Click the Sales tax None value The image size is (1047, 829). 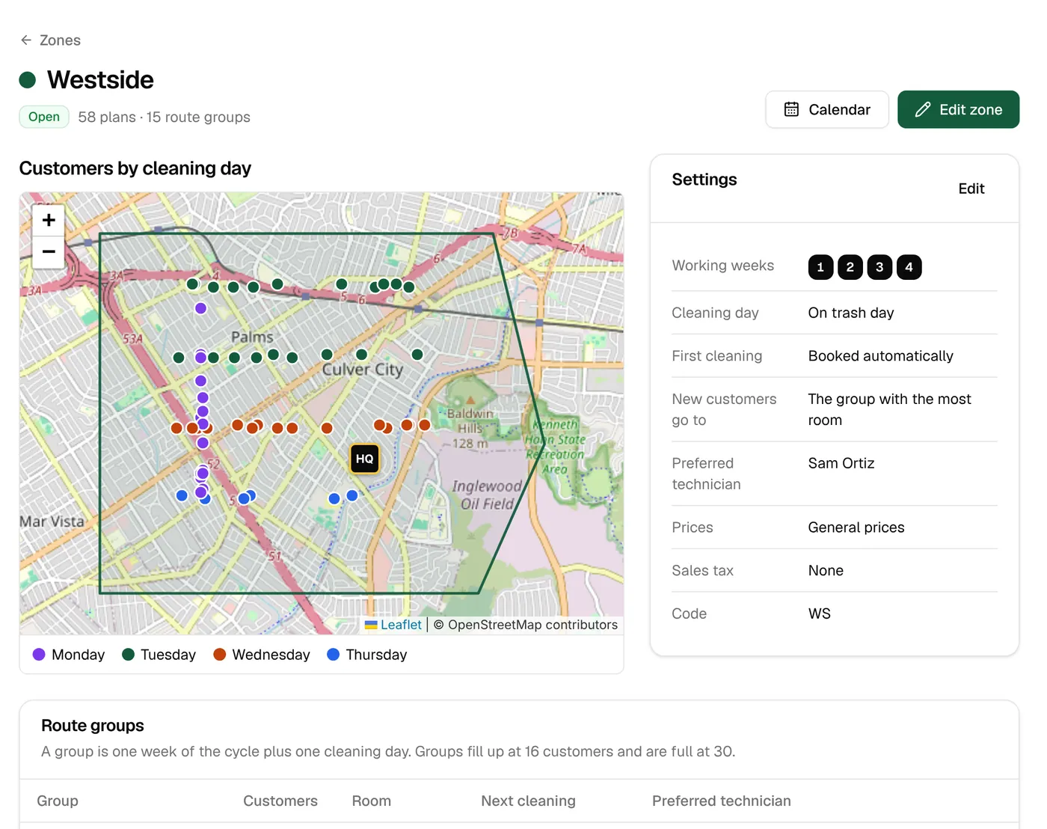click(826, 571)
